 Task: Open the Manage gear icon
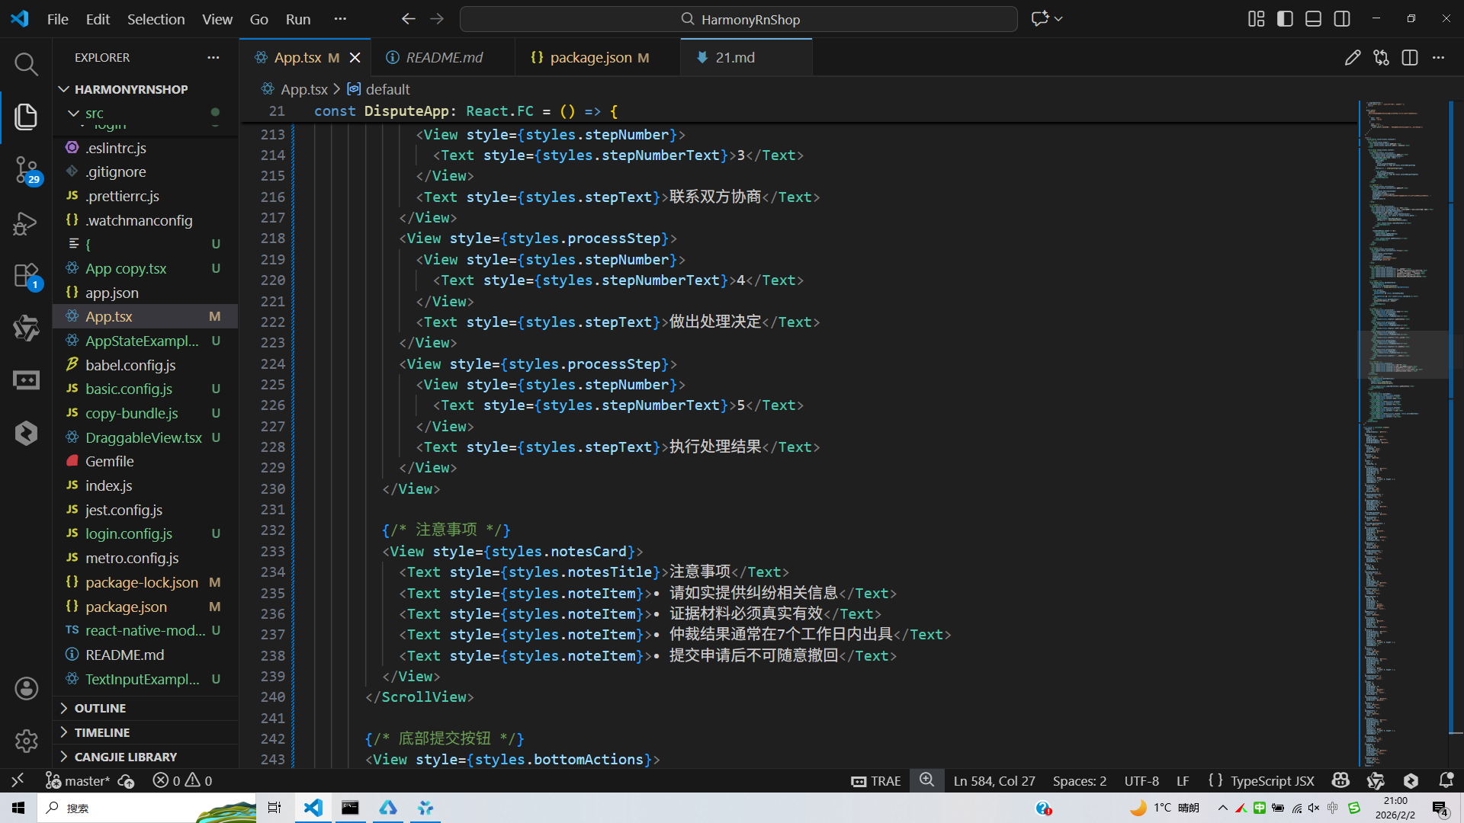click(x=26, y=741)
